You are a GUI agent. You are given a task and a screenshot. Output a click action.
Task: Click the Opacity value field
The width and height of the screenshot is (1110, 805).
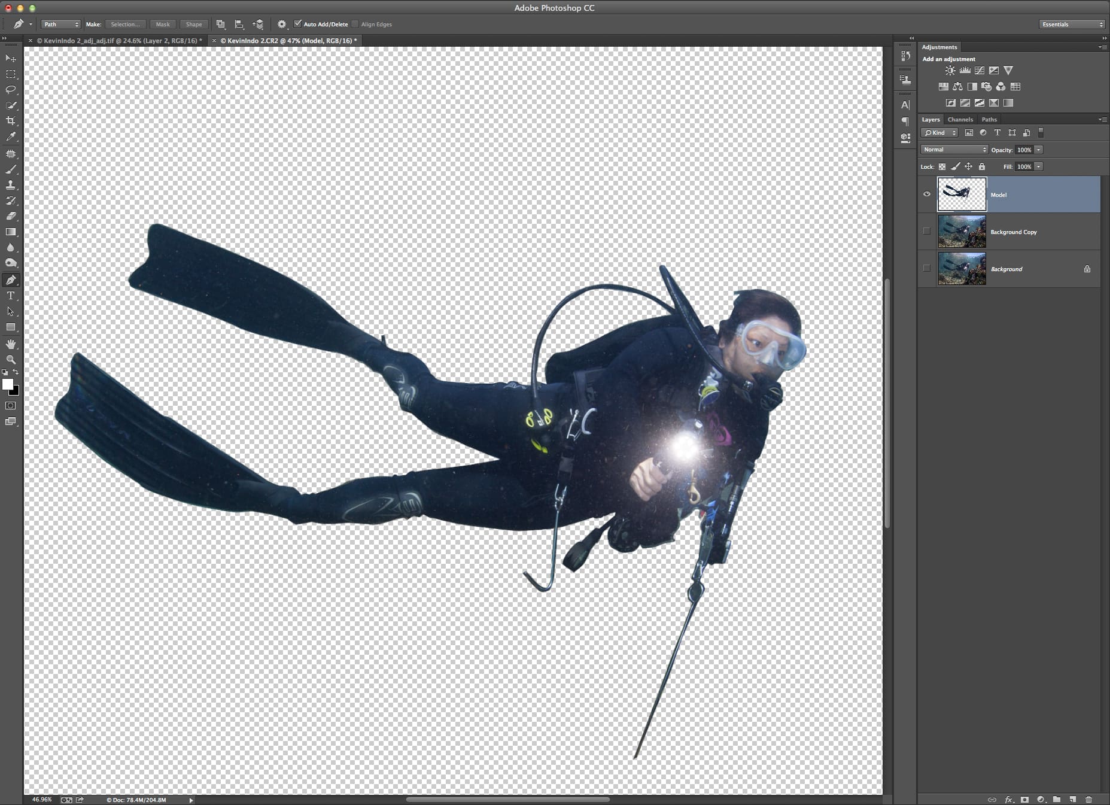coord(1024,150)
